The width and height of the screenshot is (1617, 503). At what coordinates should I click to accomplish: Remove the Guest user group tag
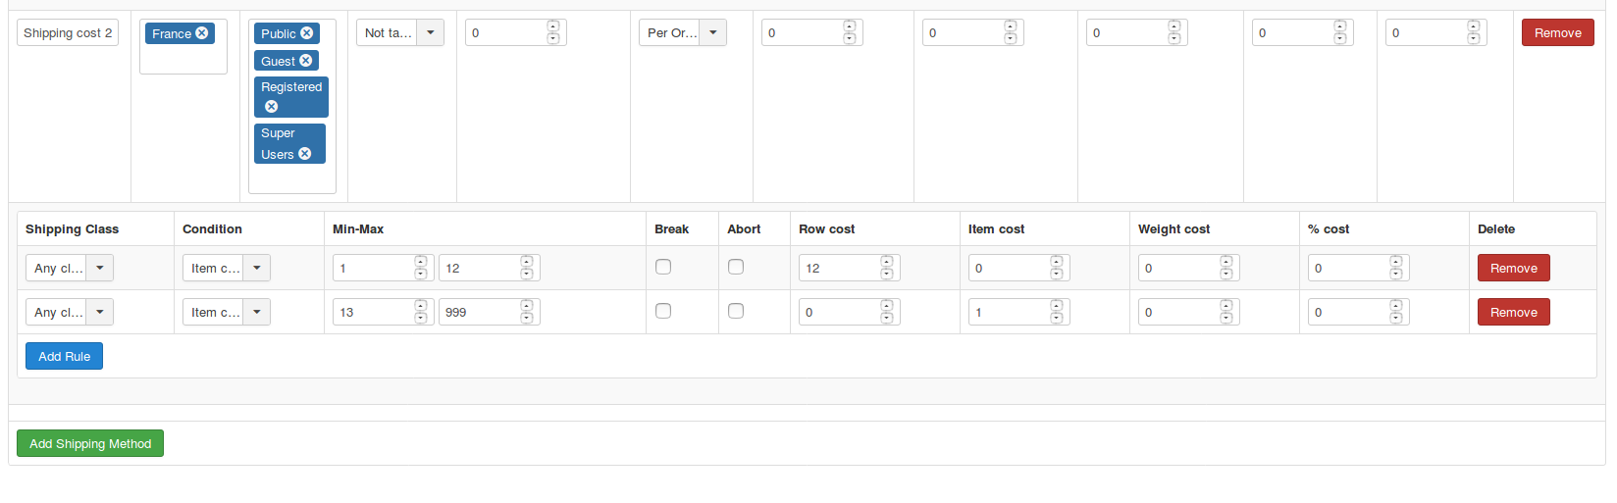tap(306, 61)
